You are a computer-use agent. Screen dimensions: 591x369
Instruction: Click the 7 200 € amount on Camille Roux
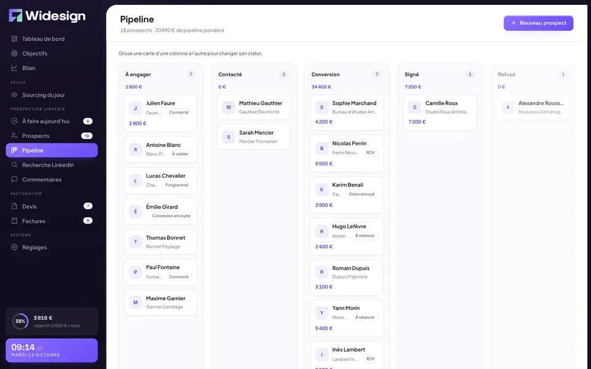point(417,122)
